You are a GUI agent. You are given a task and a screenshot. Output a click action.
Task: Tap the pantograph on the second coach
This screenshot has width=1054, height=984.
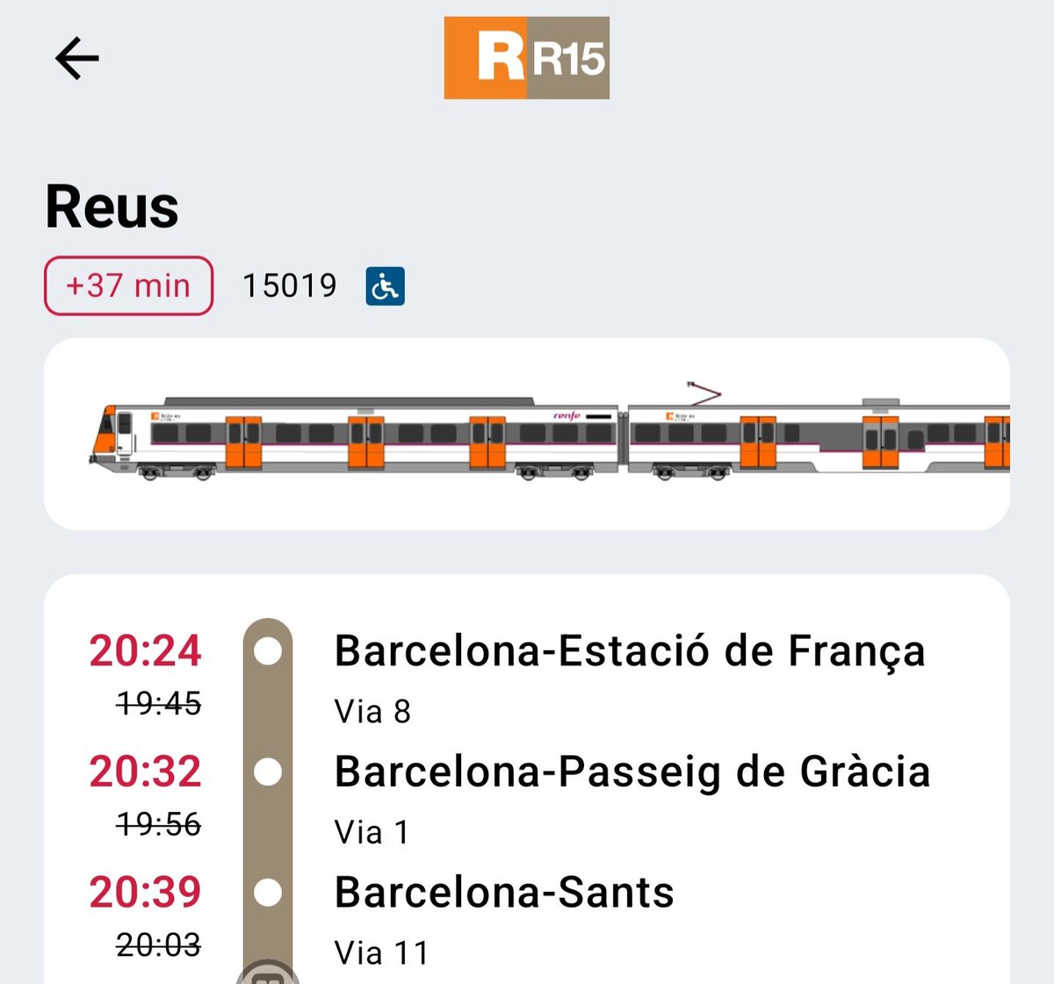click(x=703, y=393)
